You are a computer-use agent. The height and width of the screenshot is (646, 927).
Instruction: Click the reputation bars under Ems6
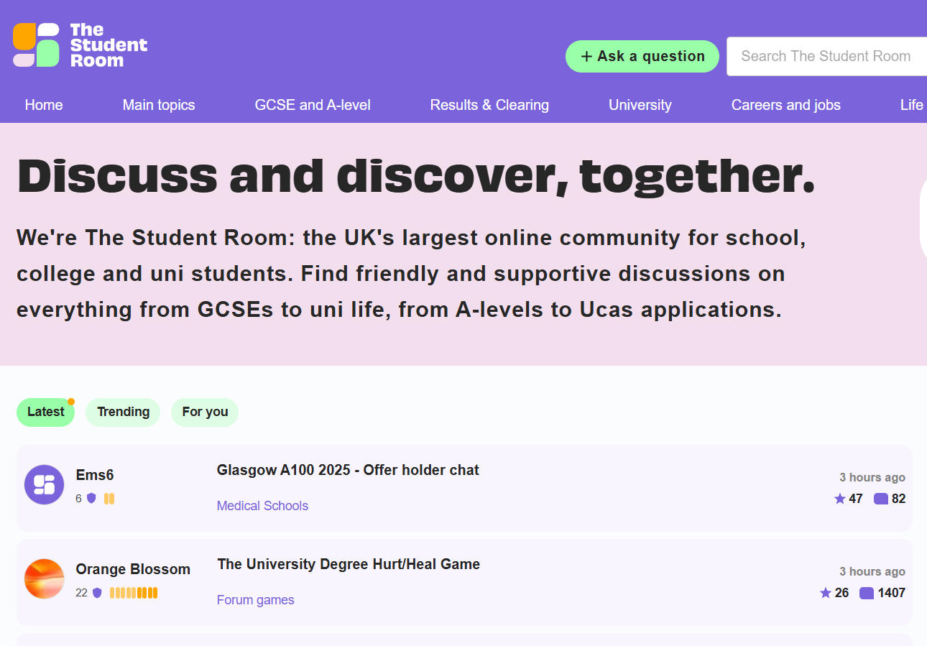[x=109, y=498]
